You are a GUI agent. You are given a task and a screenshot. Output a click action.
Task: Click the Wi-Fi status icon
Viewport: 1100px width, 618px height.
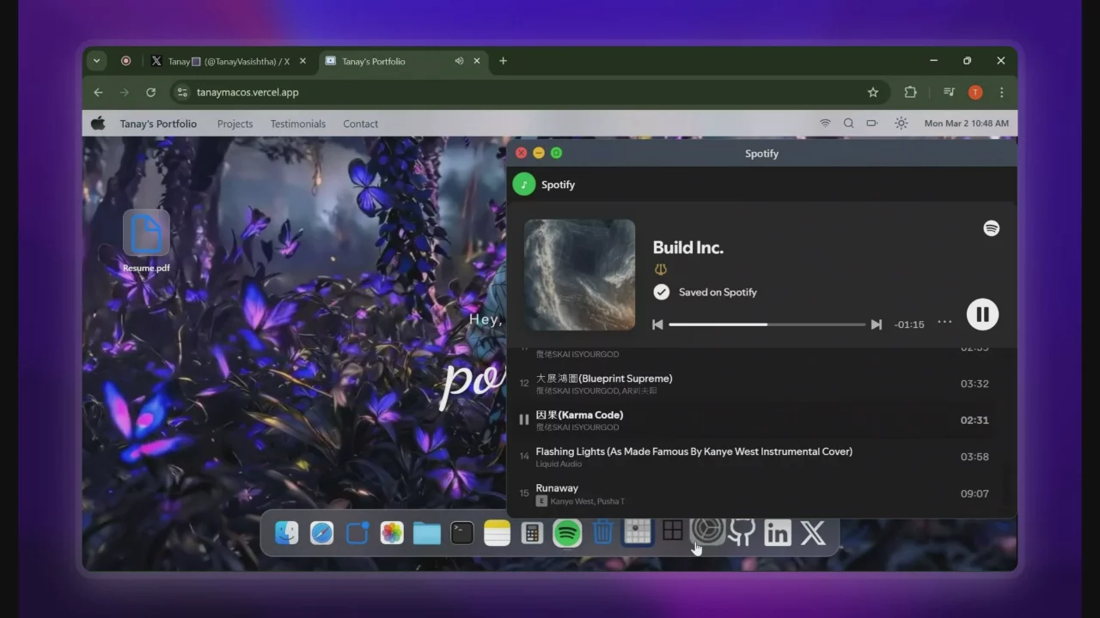coord(825,123)
